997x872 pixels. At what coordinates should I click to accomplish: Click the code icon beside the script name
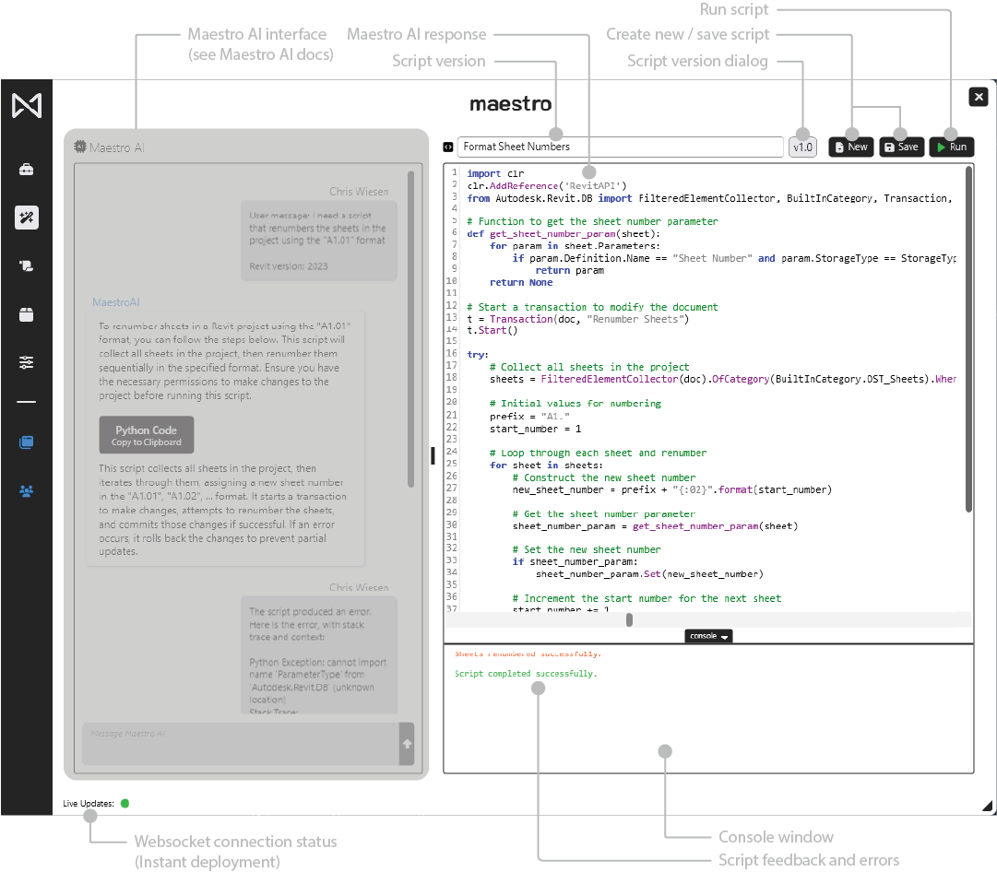point(448,147)
